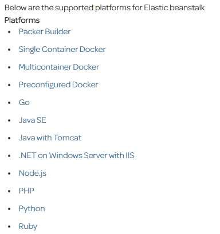Open the Ruby platform link
This screenshot has width=220, height=234.
point(28,227)
